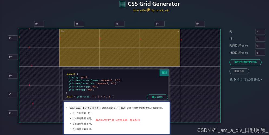This screenshot has width=269, height=135.
Task: Focus the 行间距 row gap input
Action: coord(260,53)
